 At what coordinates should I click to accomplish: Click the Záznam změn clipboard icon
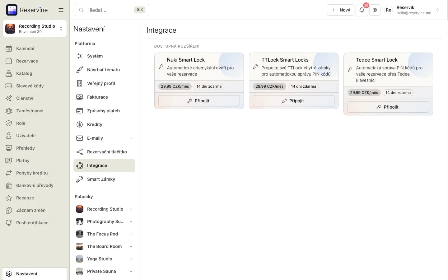[9, 210]
